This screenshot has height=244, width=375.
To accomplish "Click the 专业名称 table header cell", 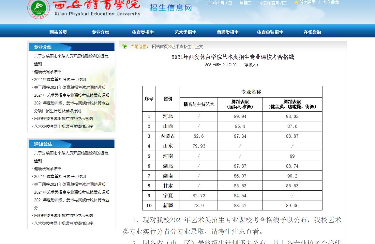I will 251,92.
